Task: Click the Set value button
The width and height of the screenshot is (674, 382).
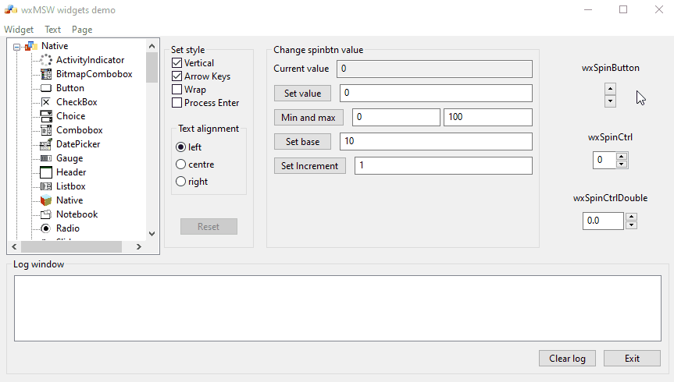Action: coord(302,94)
